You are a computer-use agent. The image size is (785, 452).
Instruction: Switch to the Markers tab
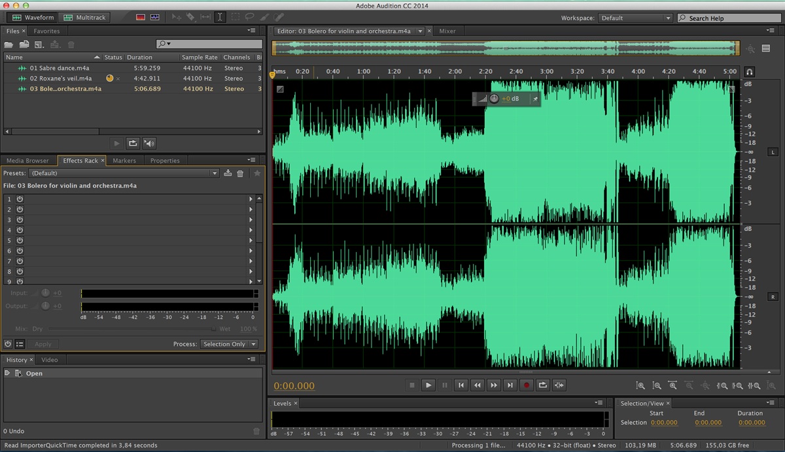[124, 160]
